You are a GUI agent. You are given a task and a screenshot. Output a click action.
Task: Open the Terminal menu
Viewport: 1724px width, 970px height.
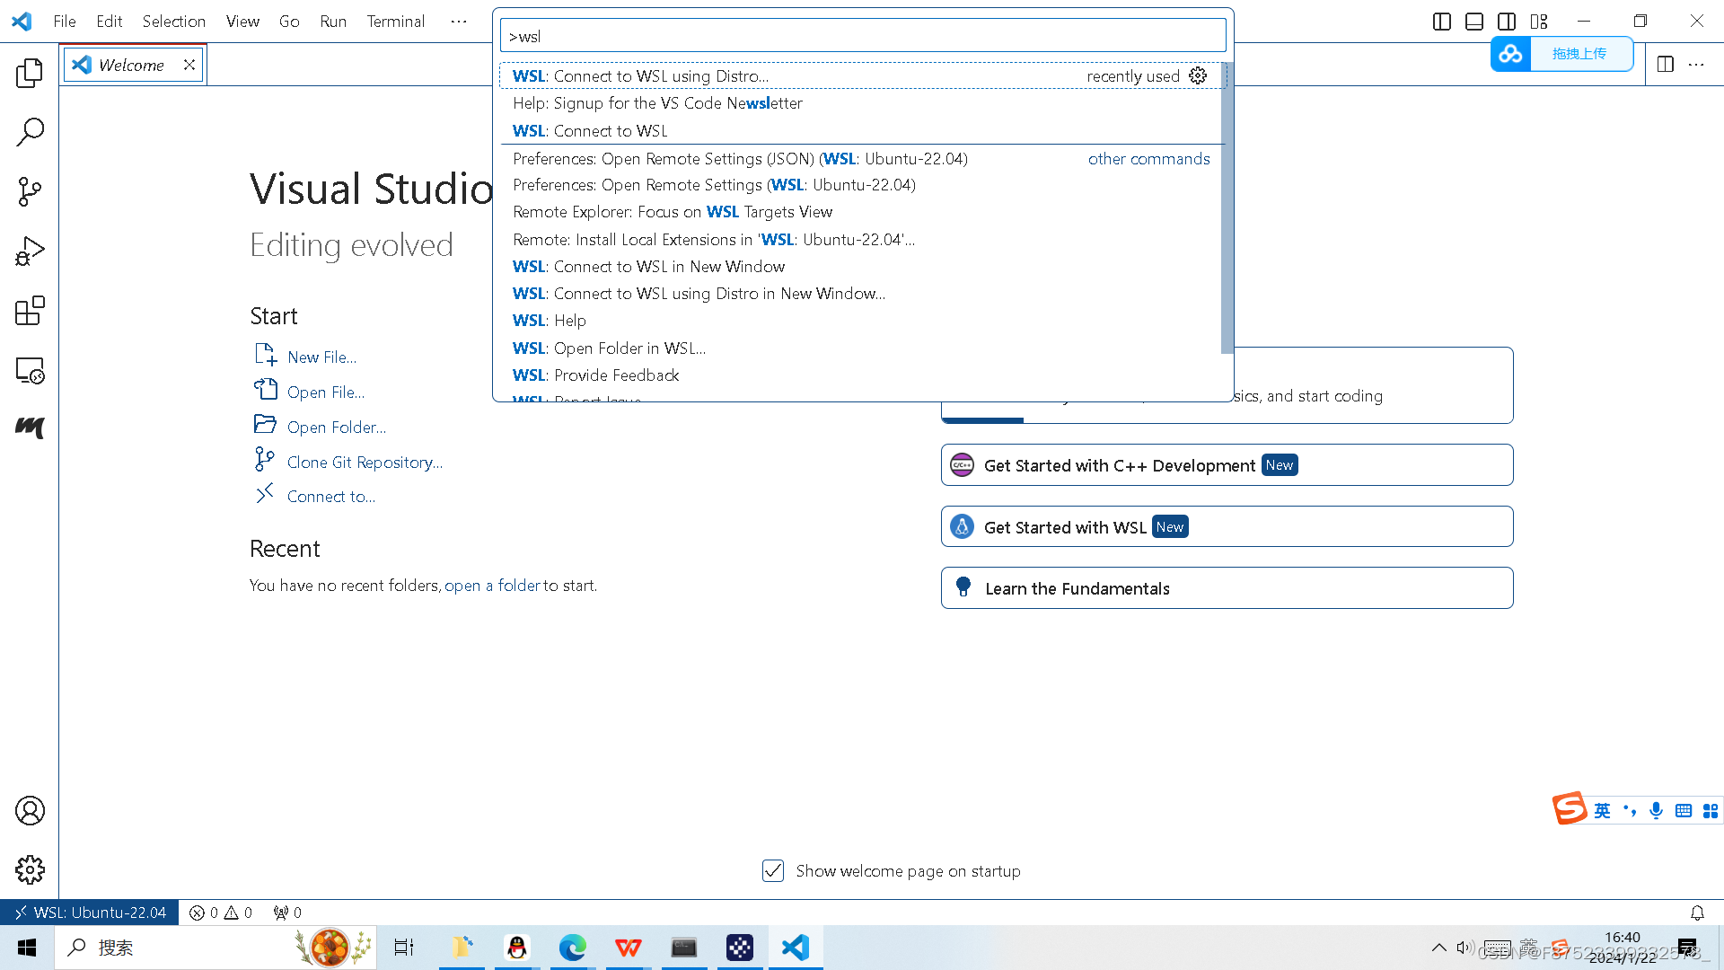395,21
